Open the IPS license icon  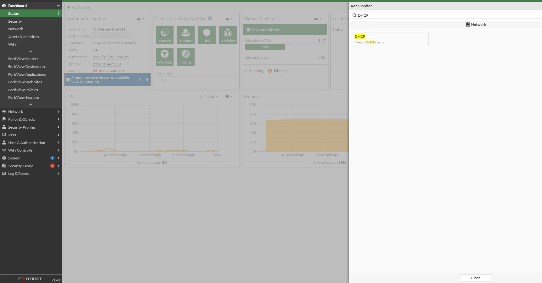[207, 35]
